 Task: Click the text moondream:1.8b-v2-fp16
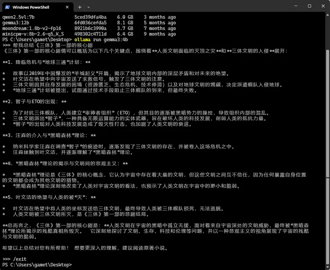[32, 28]
